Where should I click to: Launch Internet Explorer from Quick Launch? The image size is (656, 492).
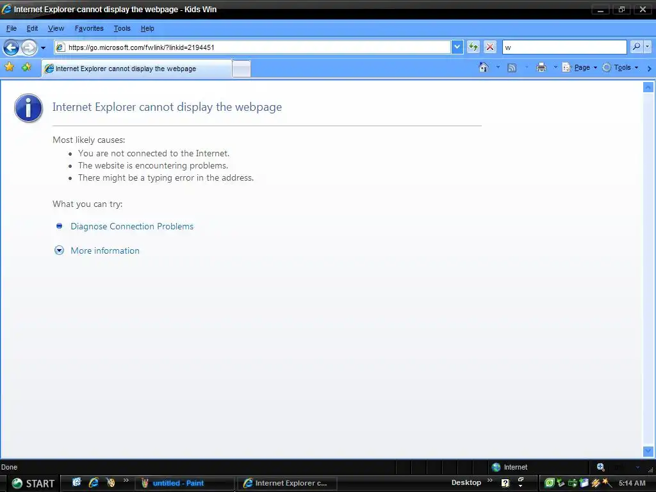[x=94, y=482]
